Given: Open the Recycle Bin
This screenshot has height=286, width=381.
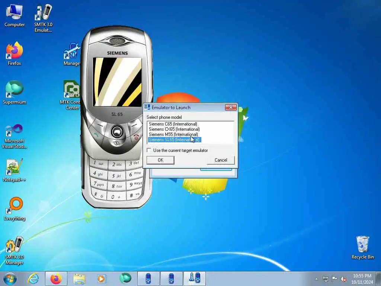Looking at the screenshot, I should click(x=362, y=247).
